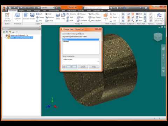Pick the Shell command

pos(70,17)
